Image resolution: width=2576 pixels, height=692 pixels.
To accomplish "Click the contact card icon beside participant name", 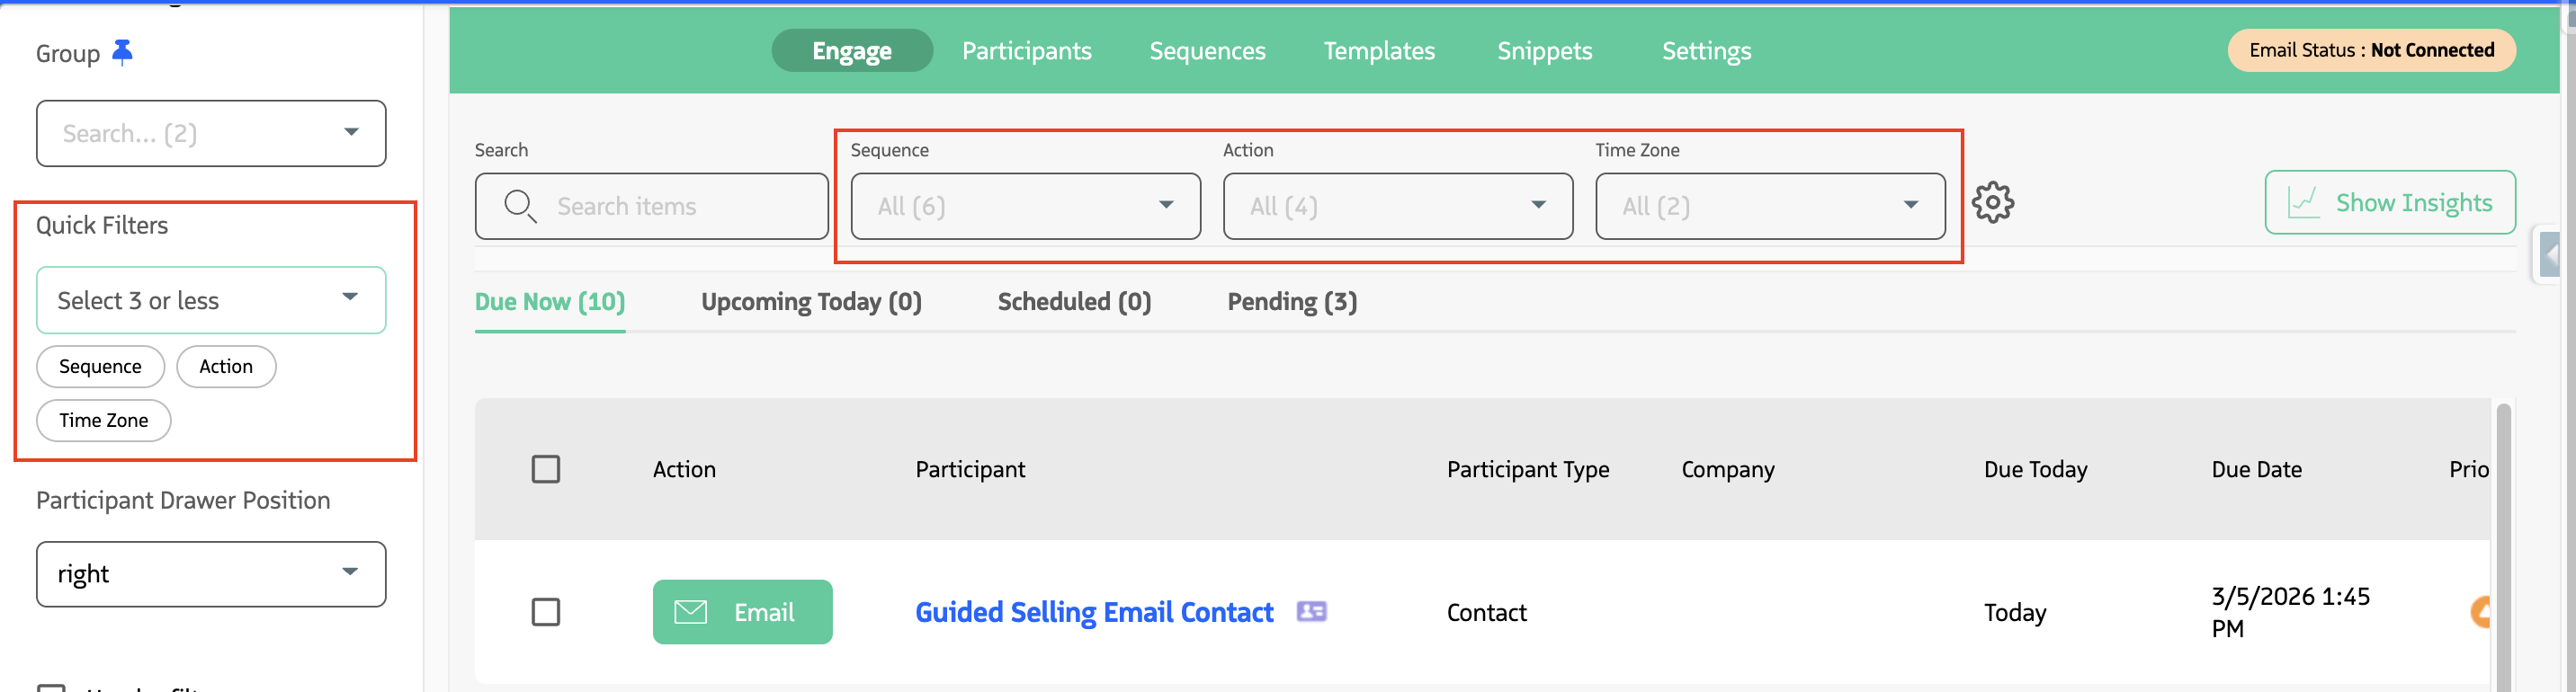I will [x=1311, y=611].
